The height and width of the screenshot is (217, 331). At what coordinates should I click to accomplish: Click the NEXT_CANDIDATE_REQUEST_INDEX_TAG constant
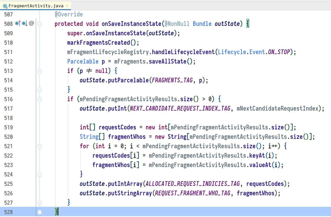pos(180,109)
